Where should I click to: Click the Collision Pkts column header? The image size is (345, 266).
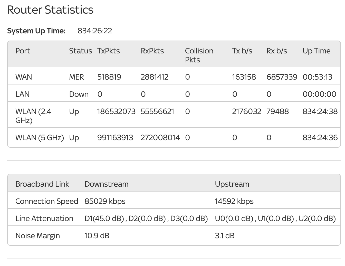199,55
